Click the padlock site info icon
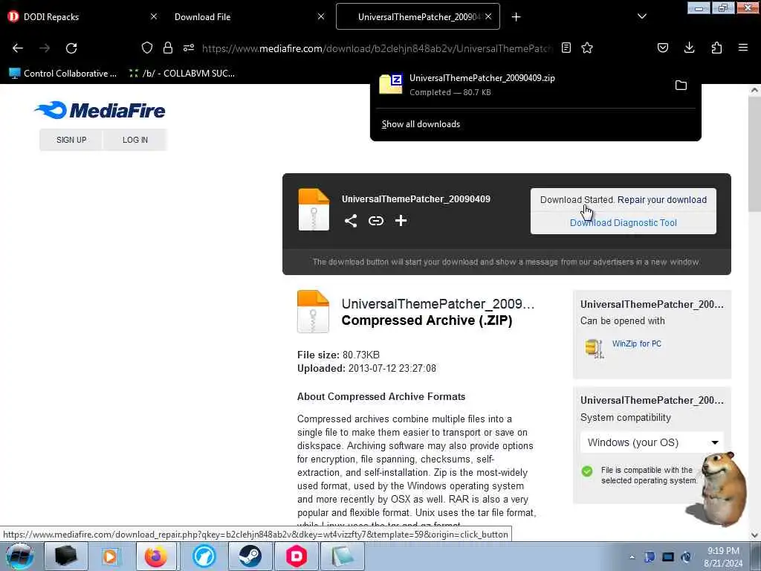Screen dimensions: 761x571 [x=168, y=48]
